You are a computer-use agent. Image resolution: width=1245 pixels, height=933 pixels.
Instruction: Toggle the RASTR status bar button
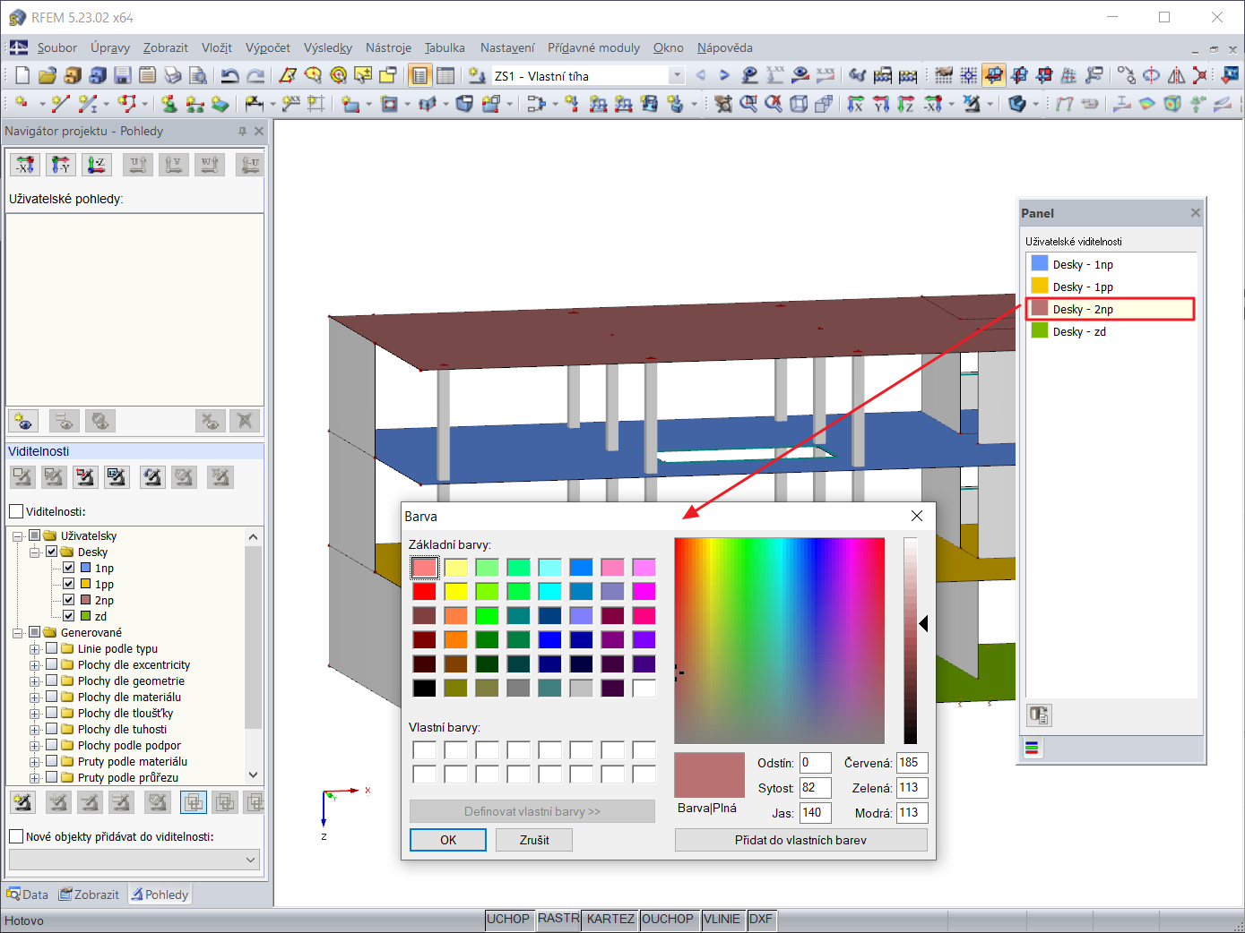coord(558,919)
